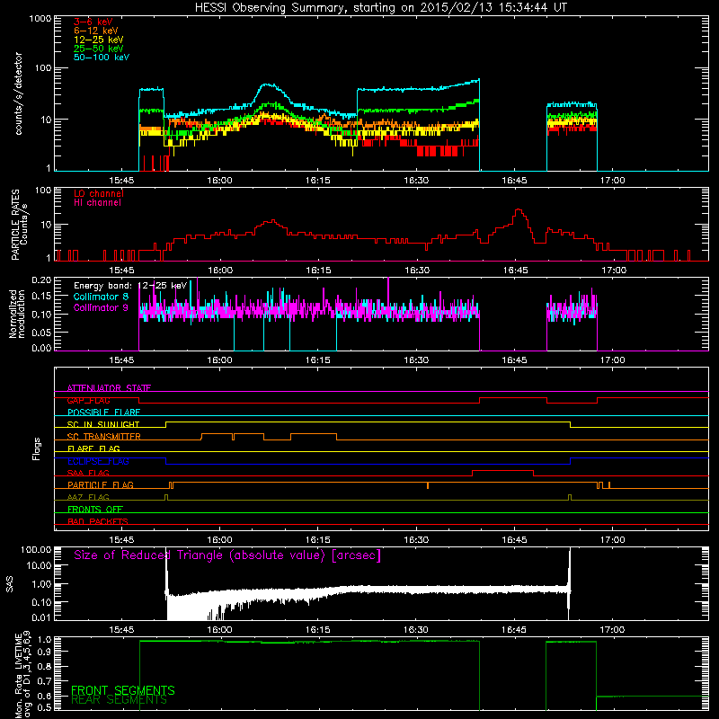Click the HI channel legend label
Image resolution: width=719 pixels, height=719 pixels.
[97, 203]
